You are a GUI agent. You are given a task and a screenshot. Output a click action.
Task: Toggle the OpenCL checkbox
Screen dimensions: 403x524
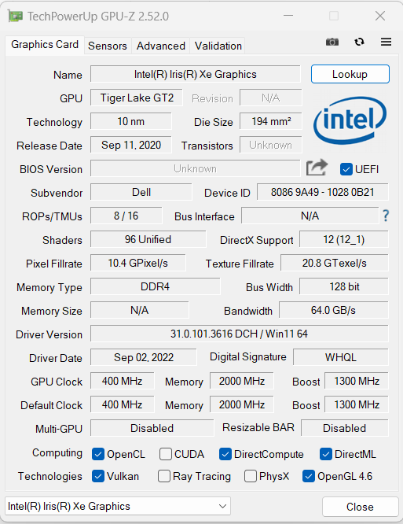tap(98, 454)
